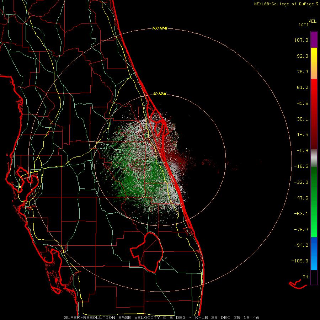Click the KMLB station identifier in caption
Screen dimensions: 320x320
[201, 318]
